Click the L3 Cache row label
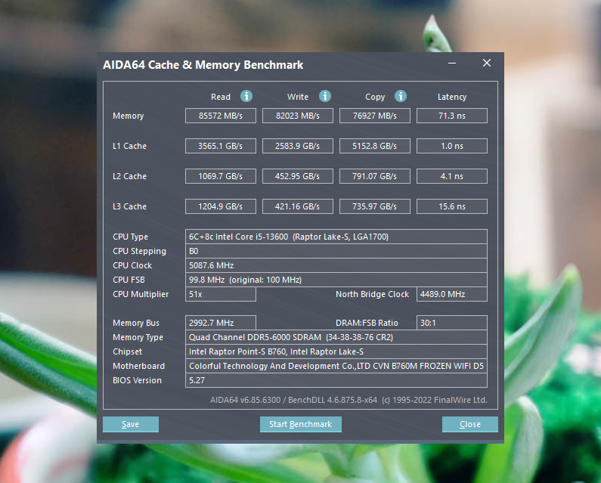Viewport: 601px width, 483px height. tap(129, 206)
